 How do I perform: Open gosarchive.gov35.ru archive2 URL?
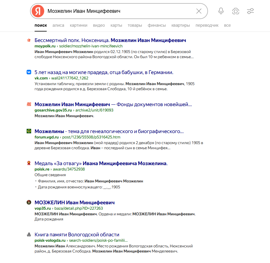point(74,110)
